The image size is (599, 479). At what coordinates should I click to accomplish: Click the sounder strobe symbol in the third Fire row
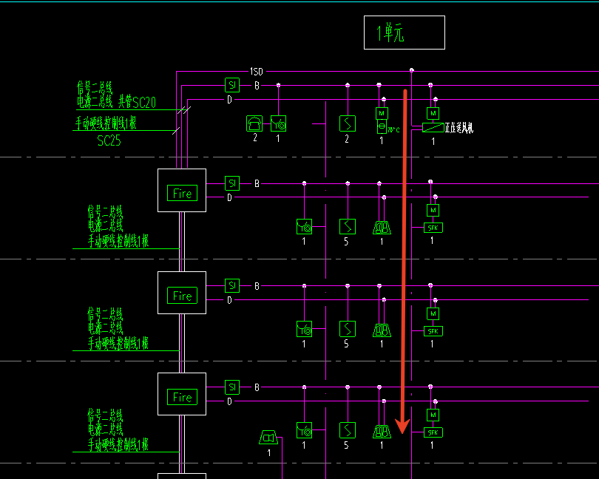[x=382, y=431]
